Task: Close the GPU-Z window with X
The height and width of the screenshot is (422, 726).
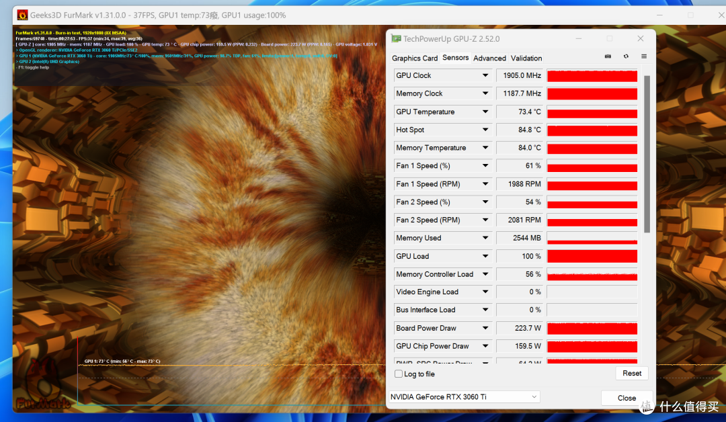Action: click(x=641, y=38)
